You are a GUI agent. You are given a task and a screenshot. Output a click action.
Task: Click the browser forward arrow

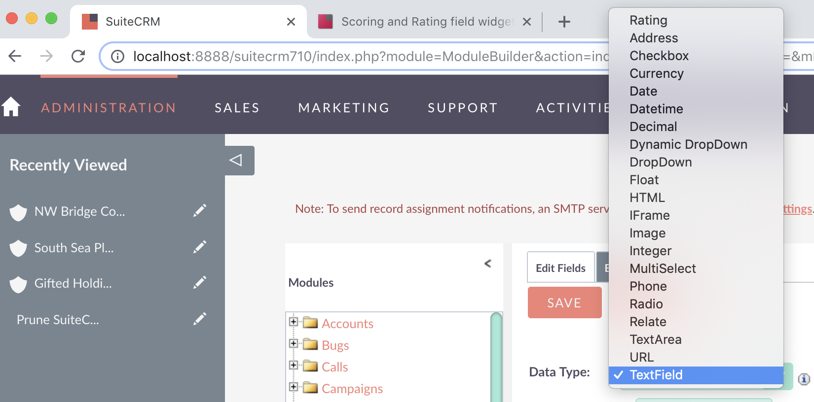(x=46, y=56)
